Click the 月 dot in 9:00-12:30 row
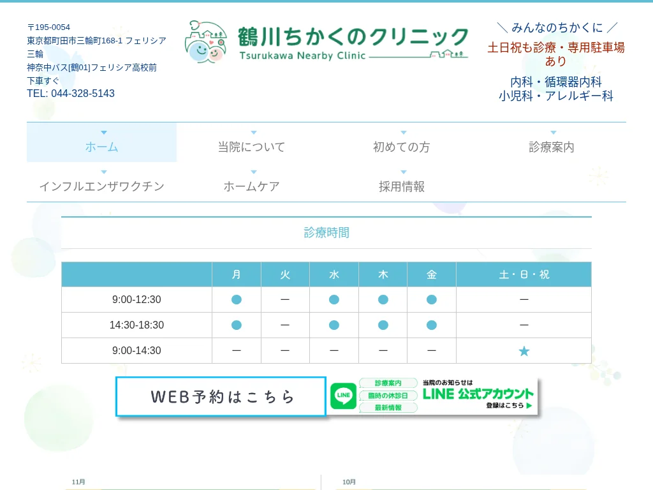The width and height of the screenshot is (653, 490). [x=236, y=300]
